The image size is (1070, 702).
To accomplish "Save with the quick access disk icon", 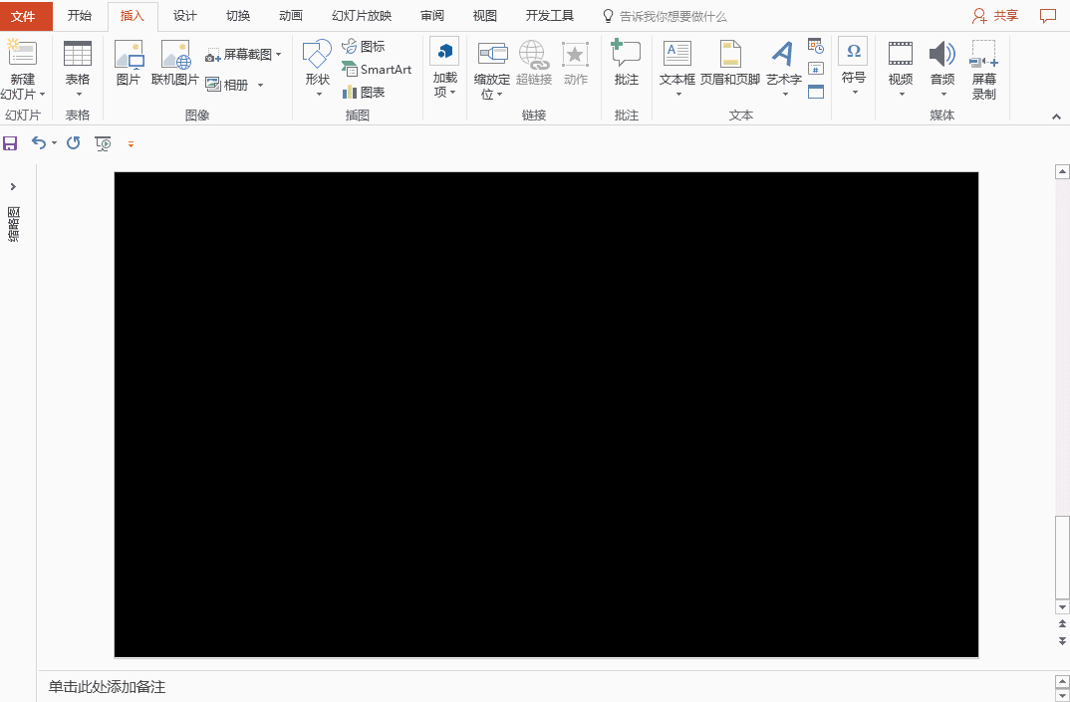I will pos(10,143).
